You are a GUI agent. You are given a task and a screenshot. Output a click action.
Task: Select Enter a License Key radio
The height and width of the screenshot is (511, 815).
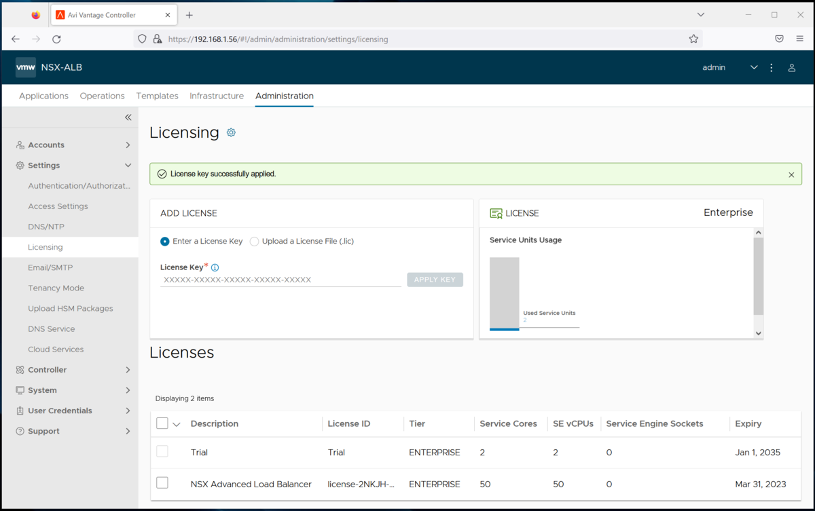(165, 242)
